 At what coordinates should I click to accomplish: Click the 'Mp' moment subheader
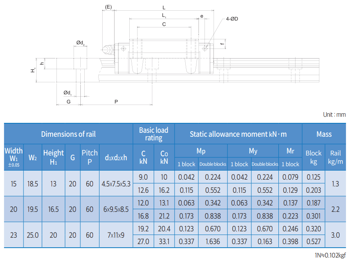[201, 151]
